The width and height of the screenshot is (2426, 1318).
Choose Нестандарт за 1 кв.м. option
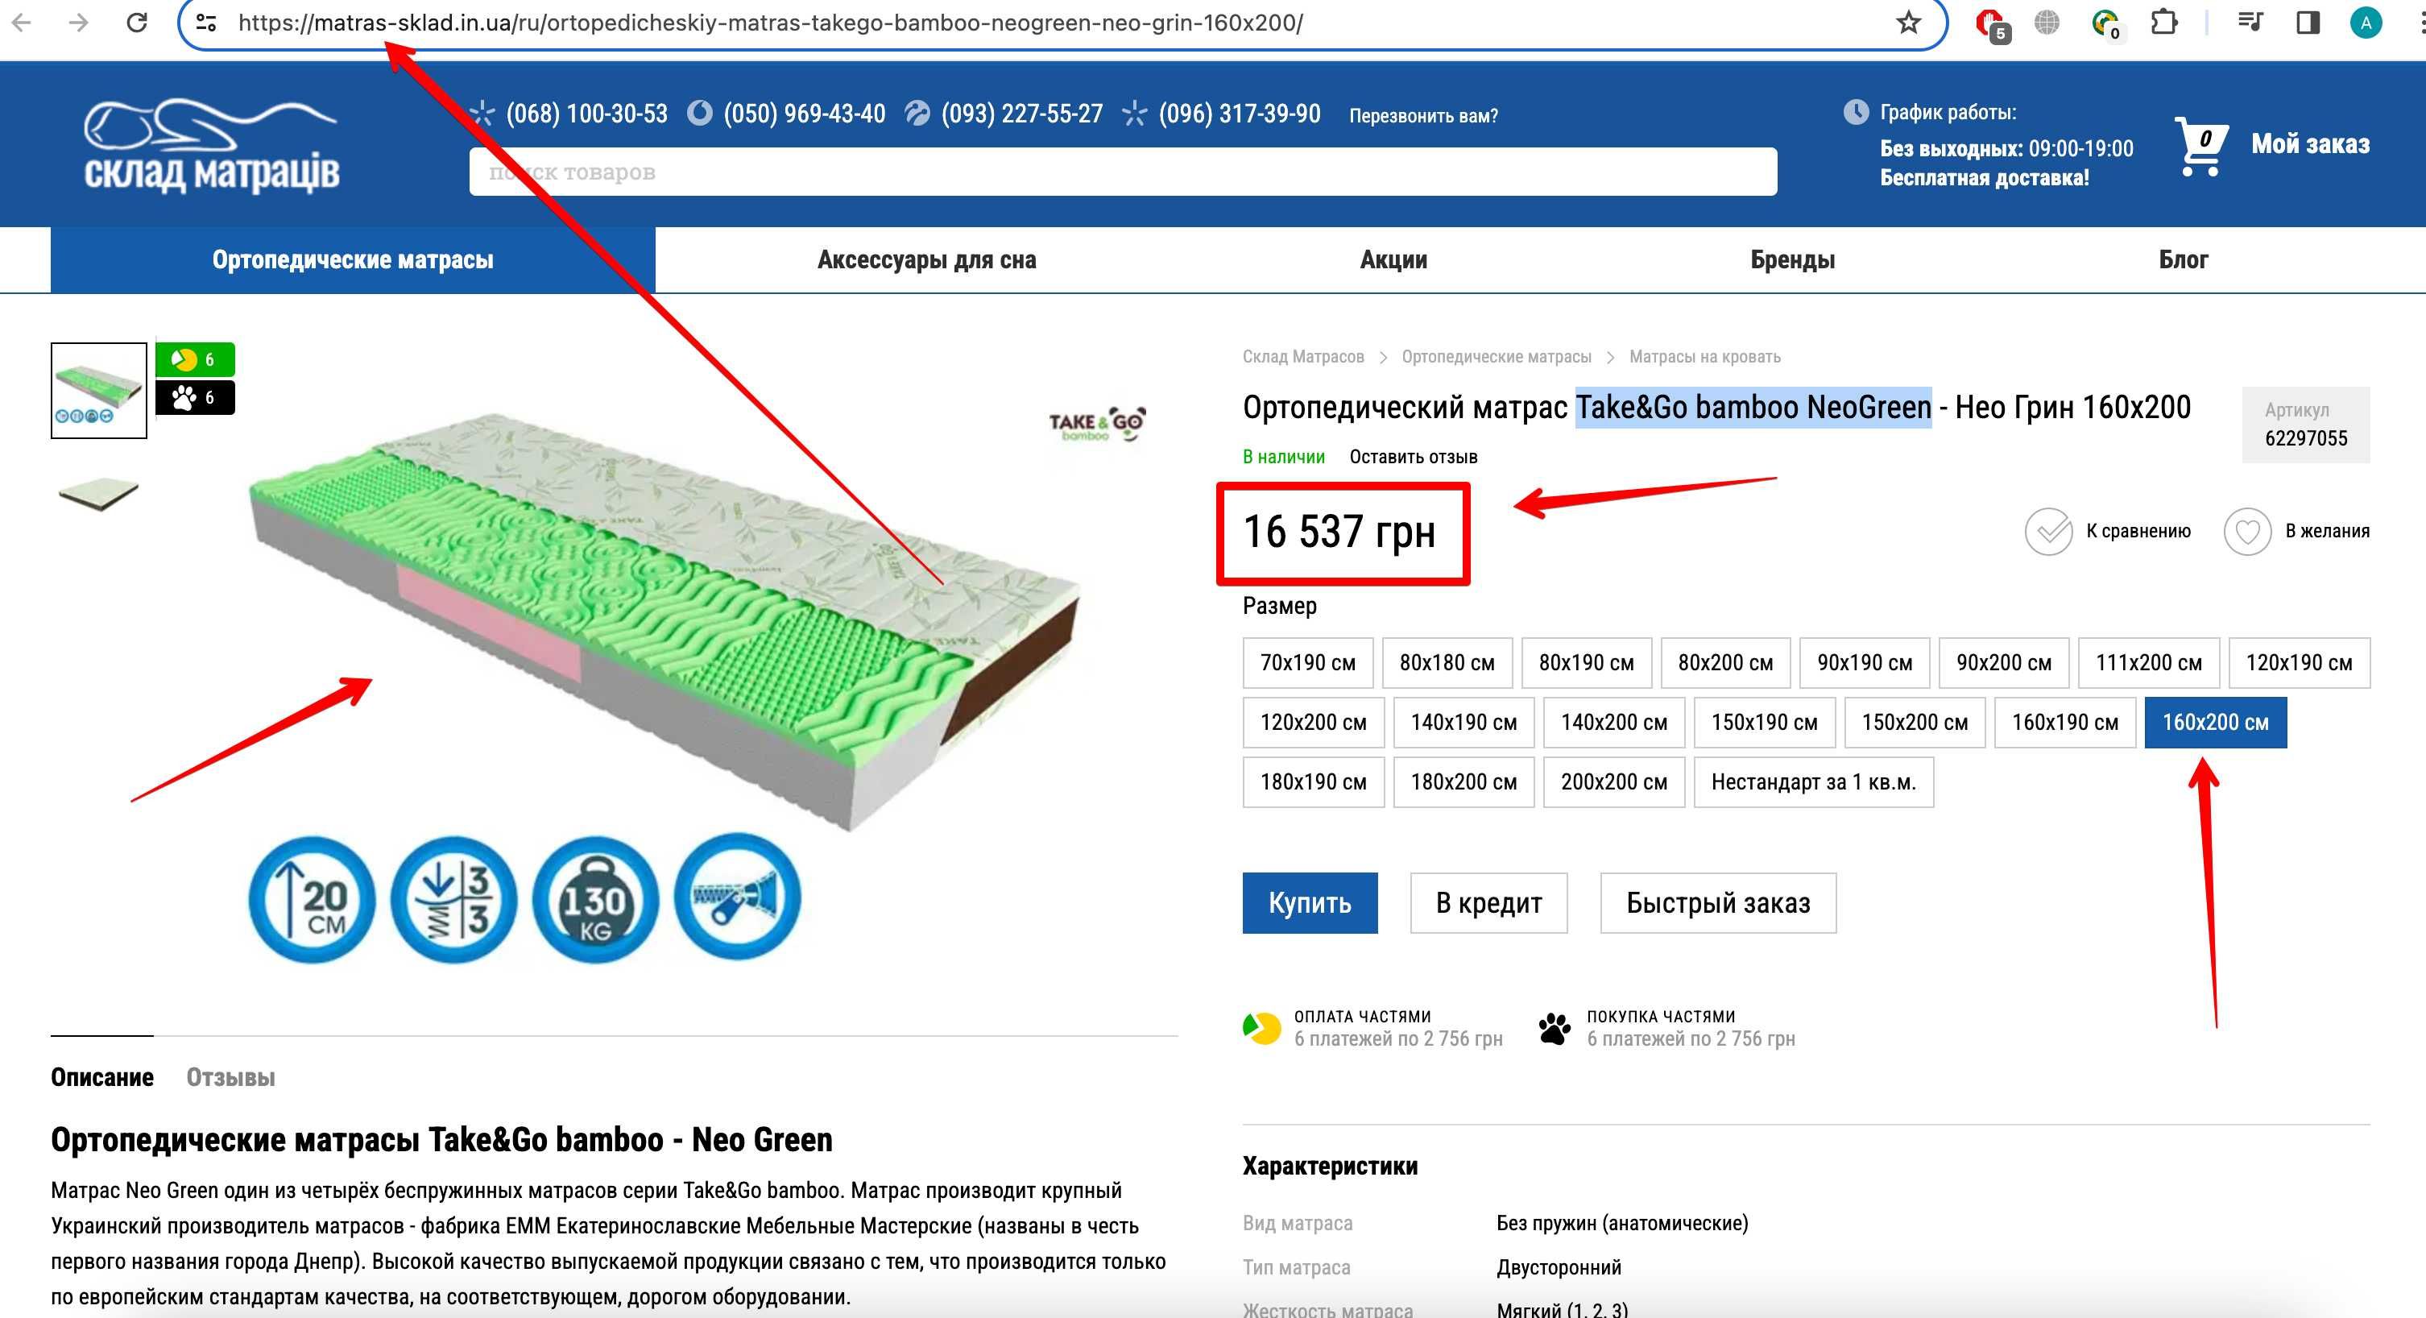coord(1814,782)
